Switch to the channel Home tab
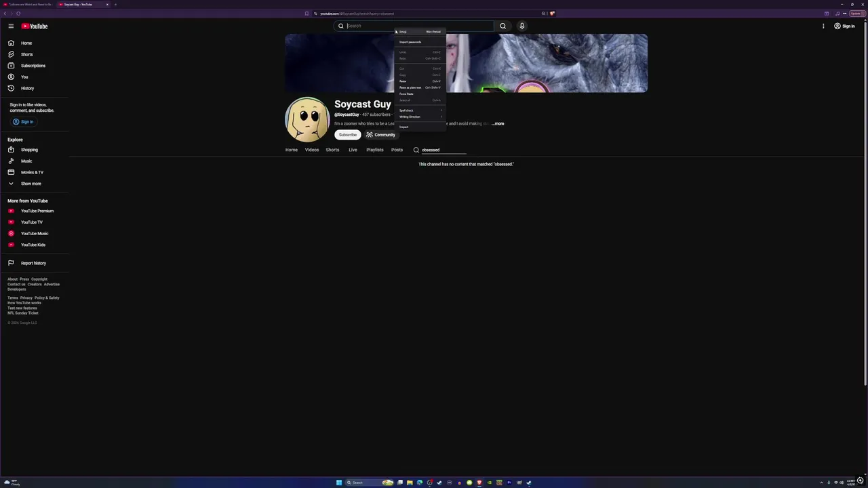Screen dimensions: 868x488 click(292, 150)
